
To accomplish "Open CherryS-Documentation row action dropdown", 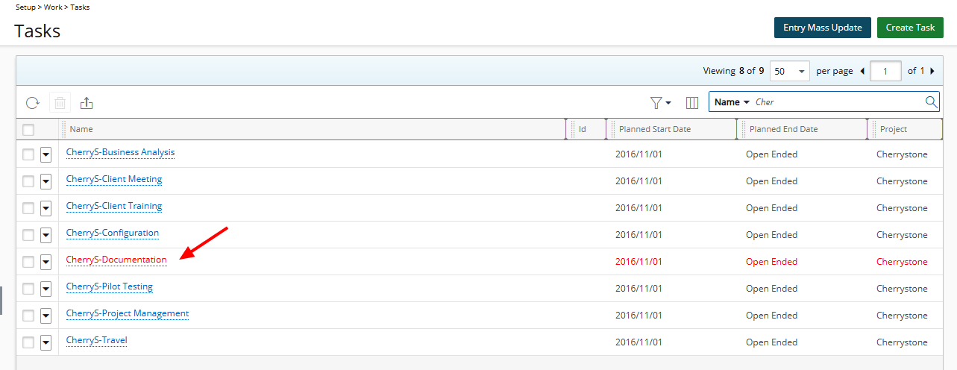I will pyautogui.click(x=46, y=262).
